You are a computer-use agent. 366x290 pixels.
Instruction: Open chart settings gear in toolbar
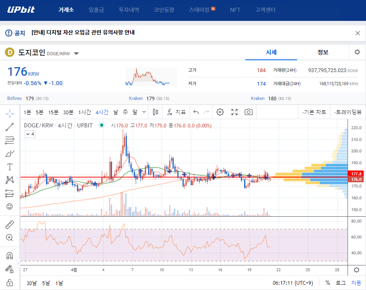pyautogui.click(x=220, y=112)
